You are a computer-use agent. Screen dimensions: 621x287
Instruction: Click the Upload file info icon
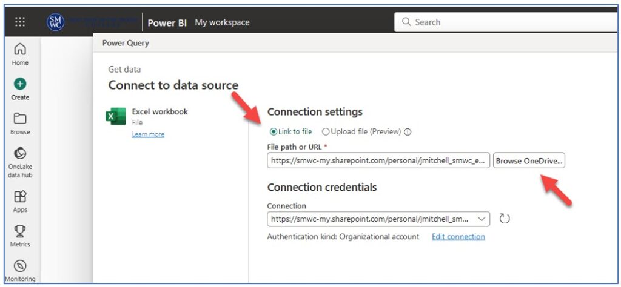(x=408, y=132)
